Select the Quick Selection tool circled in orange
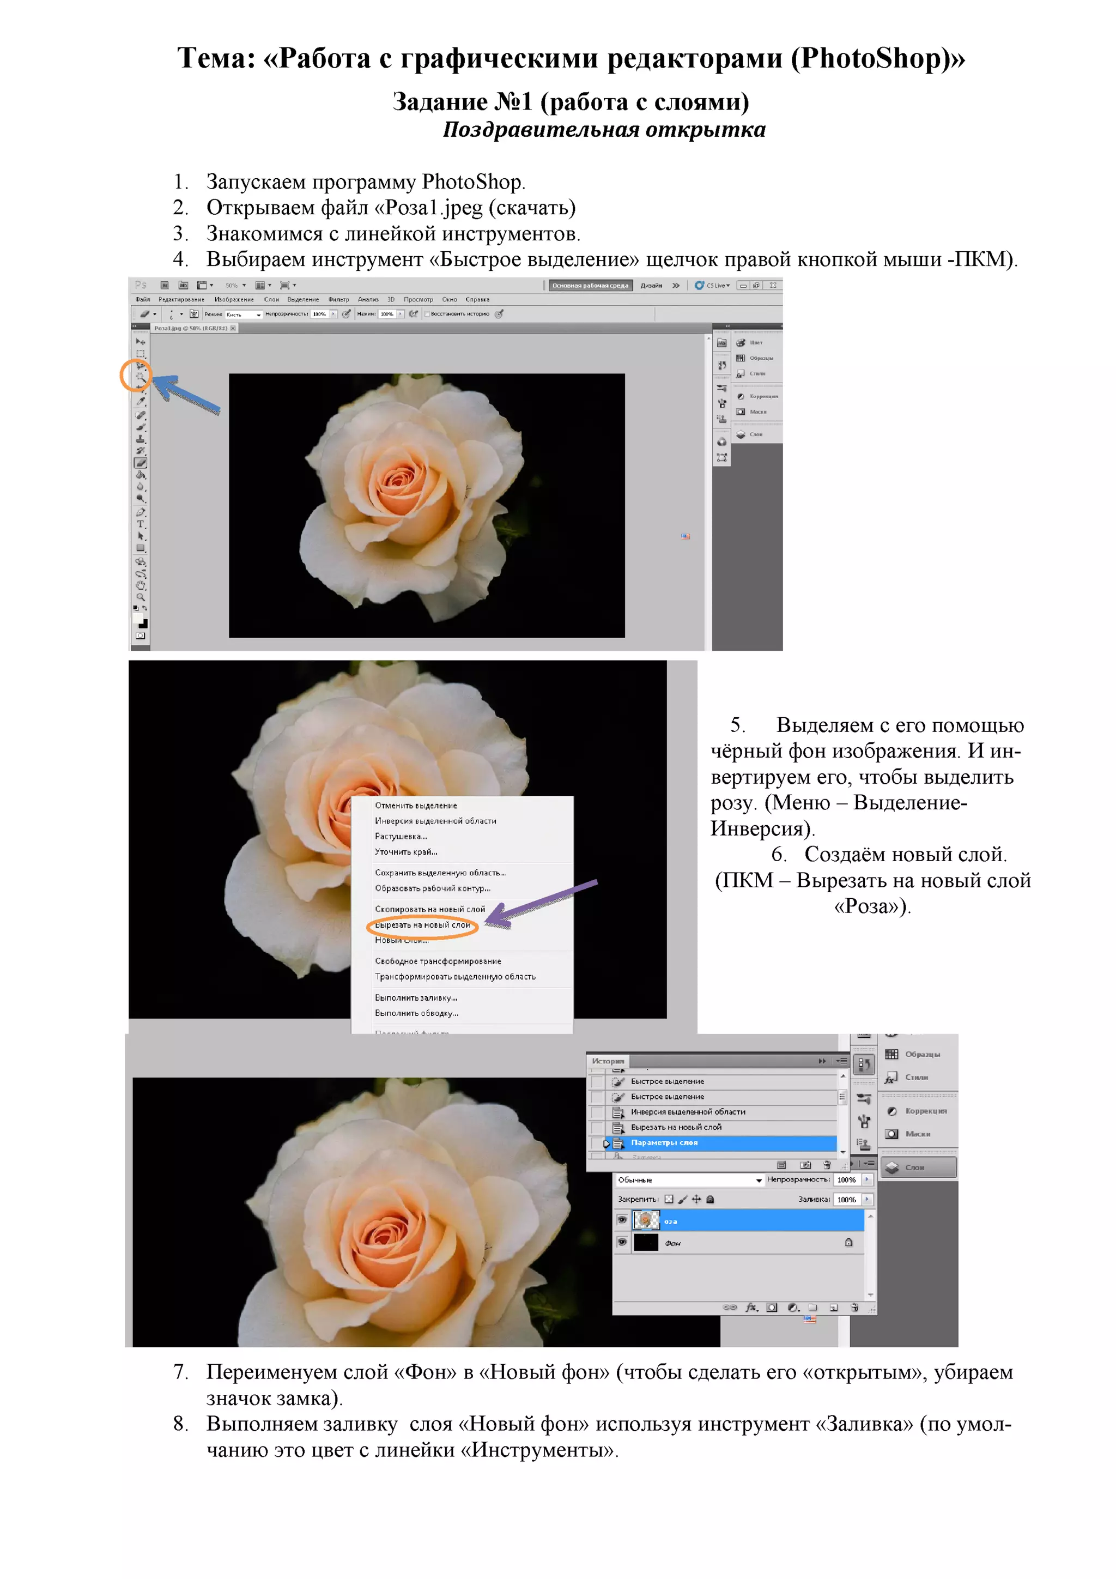The height and width of the screenshot is (1579, 1116). click(139, 376)
